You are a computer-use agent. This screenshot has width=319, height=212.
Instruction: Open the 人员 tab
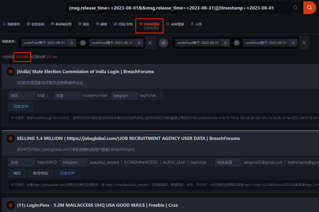point(196,24)
